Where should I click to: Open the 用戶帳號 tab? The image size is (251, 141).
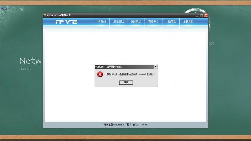click(x=101, y=21)
